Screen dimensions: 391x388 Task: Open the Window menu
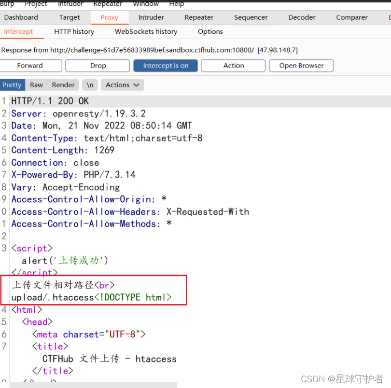click(146, 4)
